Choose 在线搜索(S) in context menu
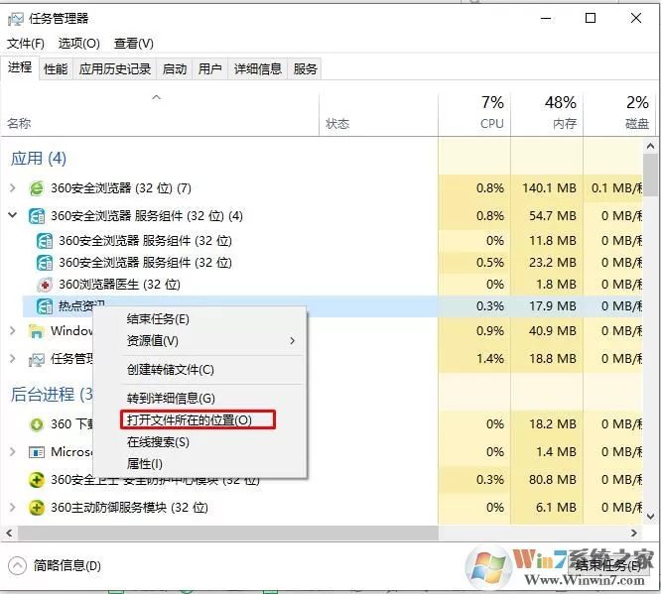Screen dimensions: 661x594 point(158,442)
